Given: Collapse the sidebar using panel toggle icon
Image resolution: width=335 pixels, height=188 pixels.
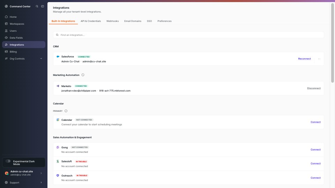Looking at the screenshot, I should (x=43, y=6).
